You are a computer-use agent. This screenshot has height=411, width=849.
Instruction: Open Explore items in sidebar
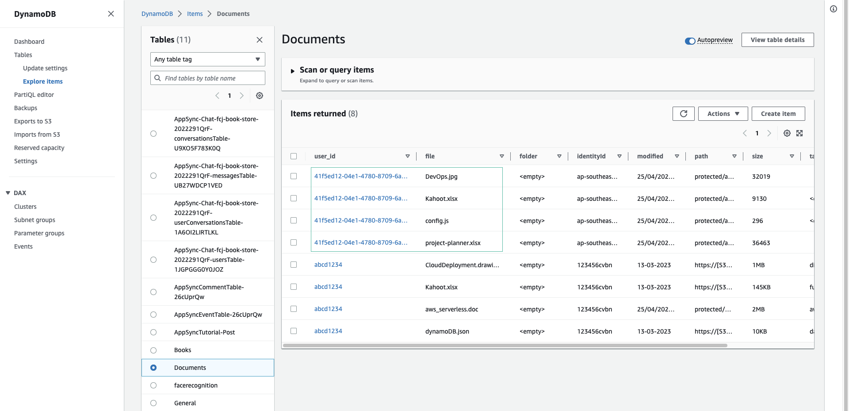43,81
